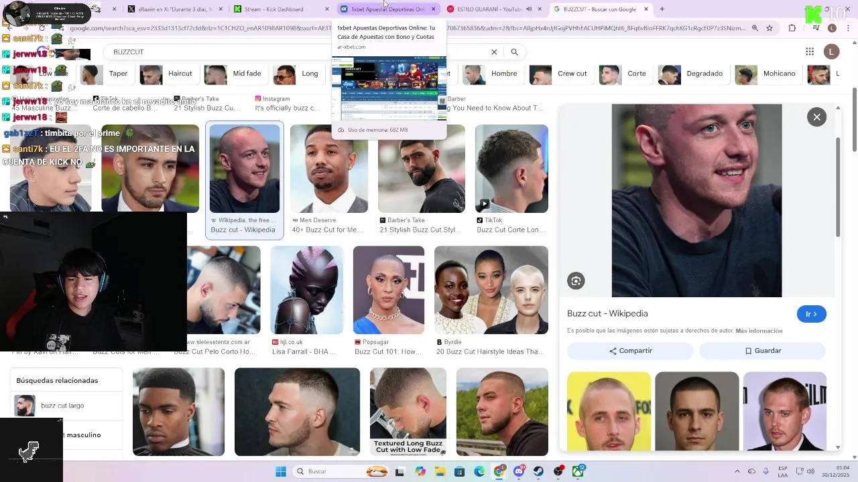Open Steam from the taskbar
The width and height of the screenshot is (858, 482).
click(538, 471)
